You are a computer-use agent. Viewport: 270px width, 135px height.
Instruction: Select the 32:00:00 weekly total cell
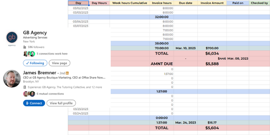click(x=162, y=17)
